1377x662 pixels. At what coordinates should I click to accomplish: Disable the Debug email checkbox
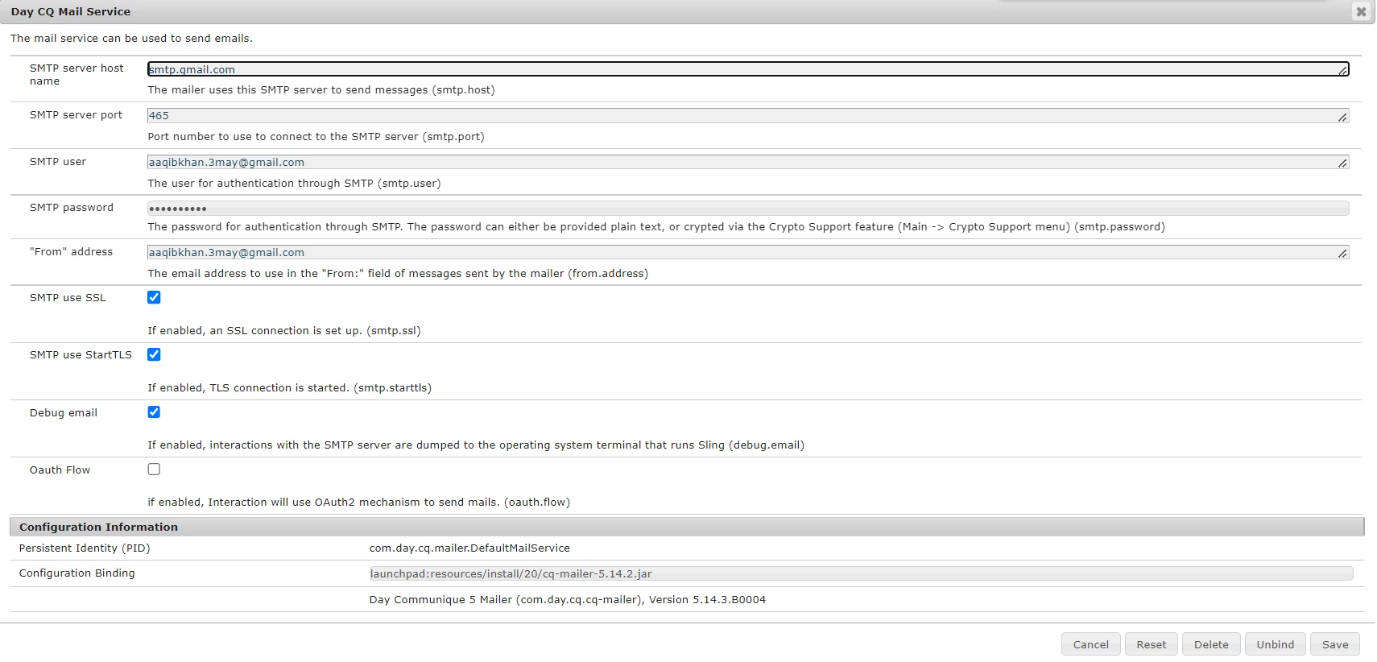pyautogui.click(x=154, y=412)
